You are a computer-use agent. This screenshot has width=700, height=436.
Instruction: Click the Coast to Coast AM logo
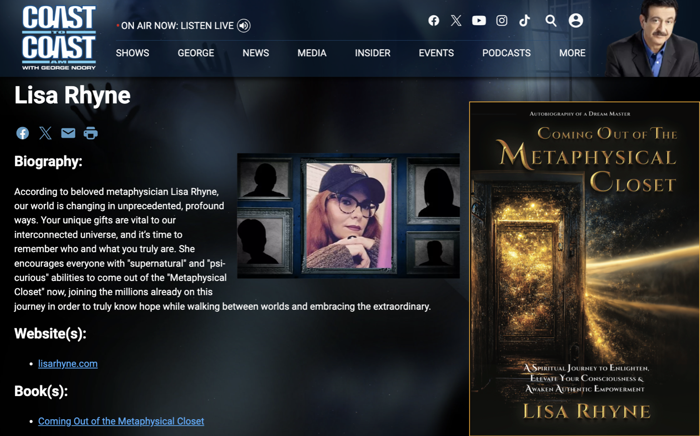(59, 38)
